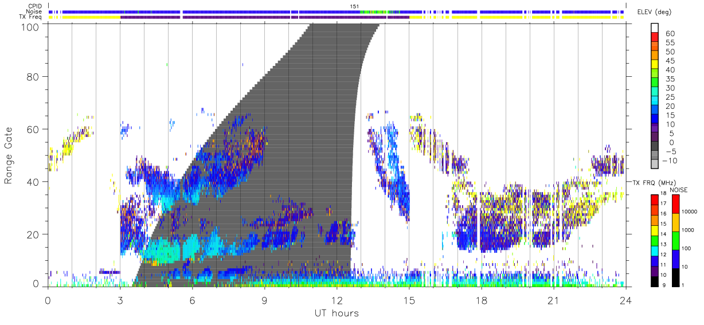This screenshot has height=325, width=704.
Task: Click the '151' CPID value above the plot
Action: point(355,6)
